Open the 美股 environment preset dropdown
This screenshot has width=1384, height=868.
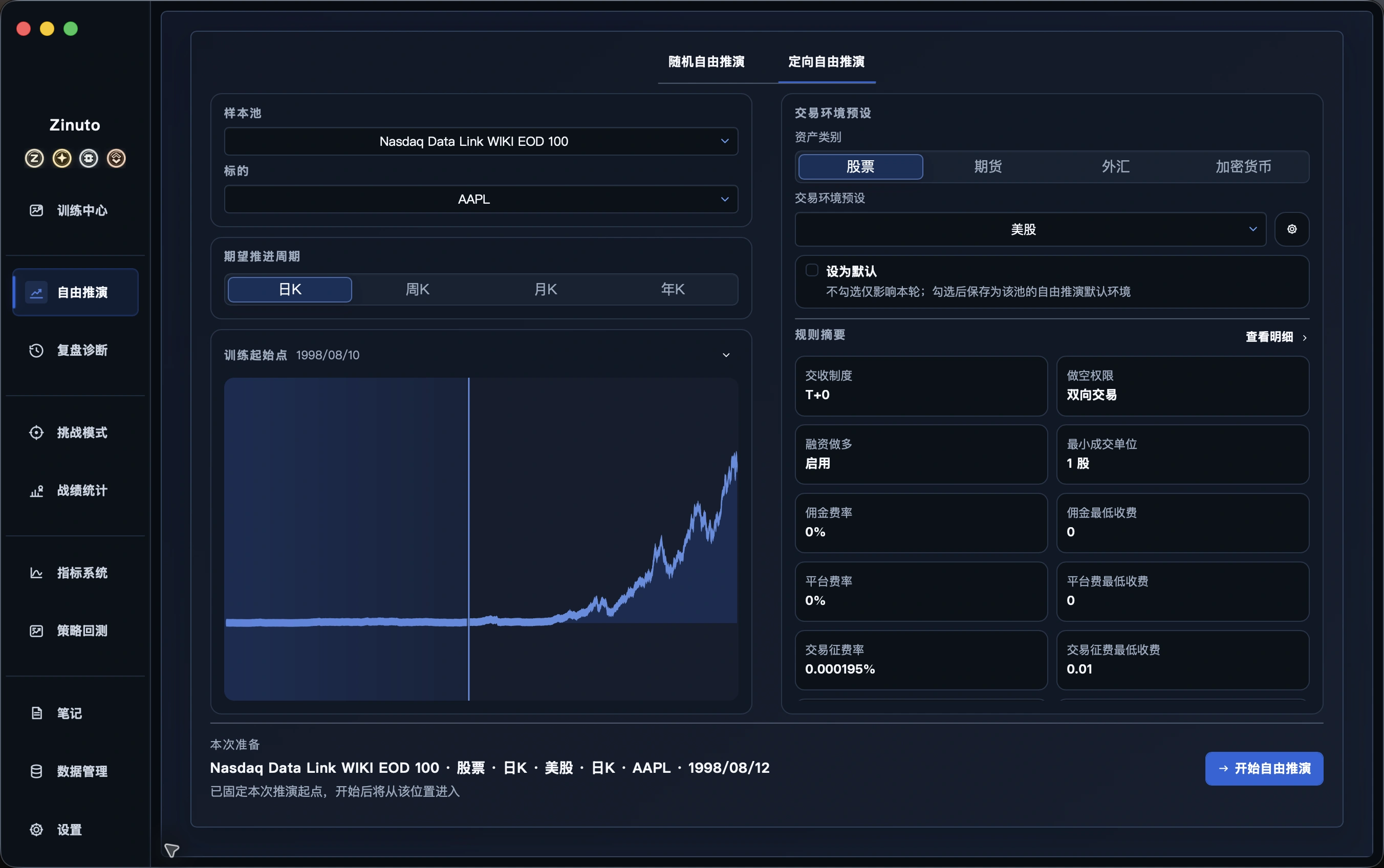(1030, 229)
